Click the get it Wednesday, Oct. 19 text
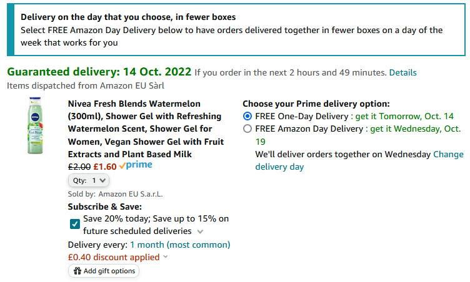The height and width of the screenshot is (282, 470). coord(358,135)
